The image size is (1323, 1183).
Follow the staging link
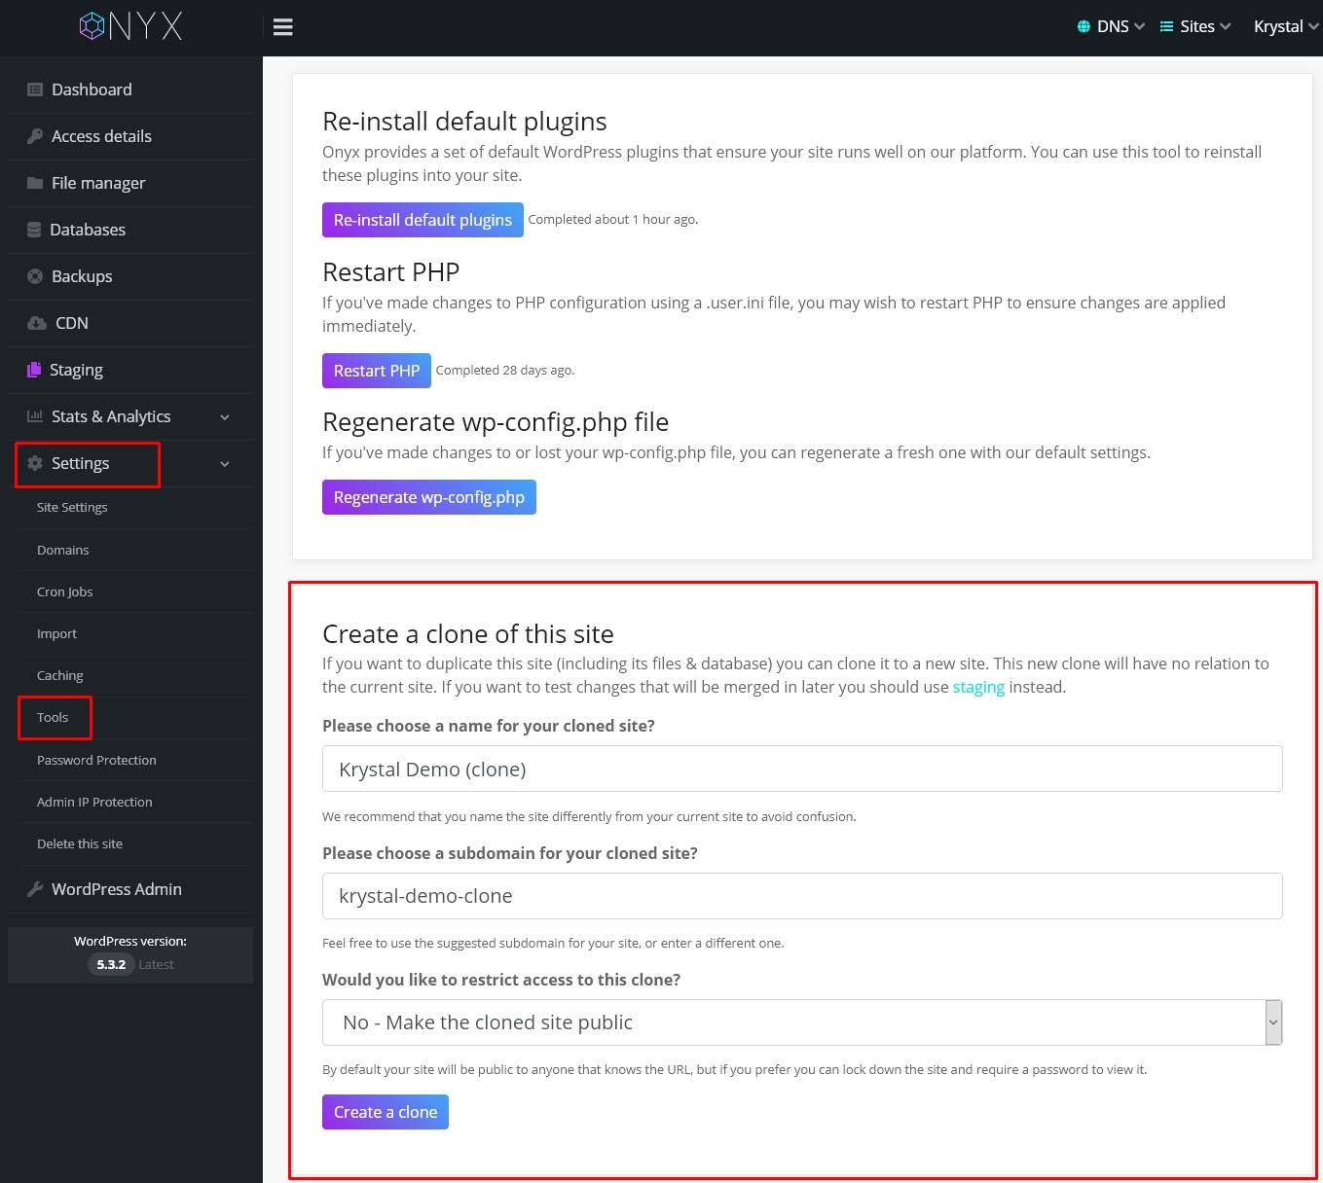tap(978, 687)
